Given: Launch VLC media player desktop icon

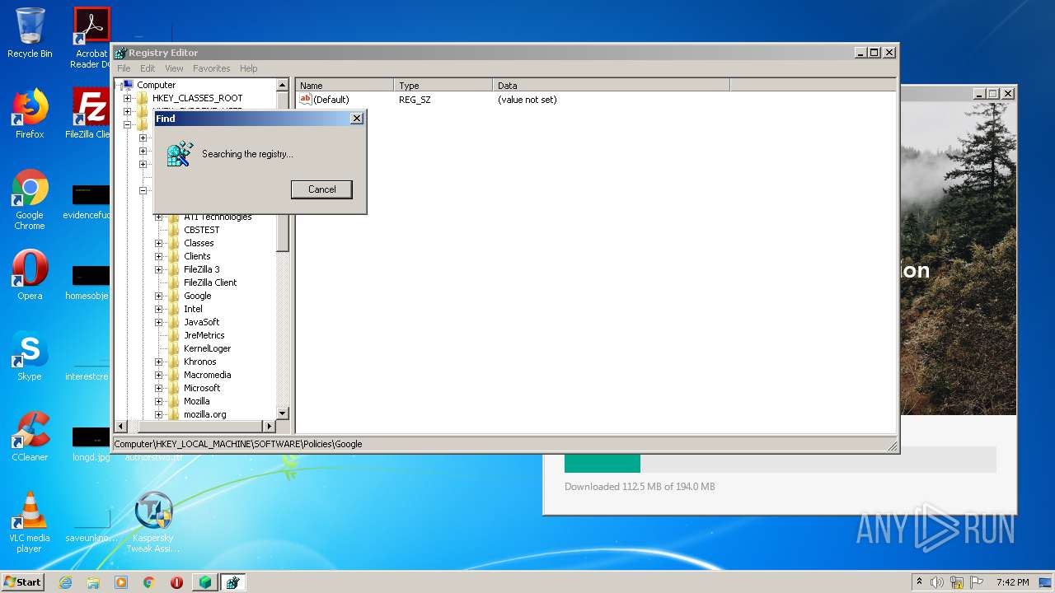Looking at the screenshot, I should click(30, 522).
